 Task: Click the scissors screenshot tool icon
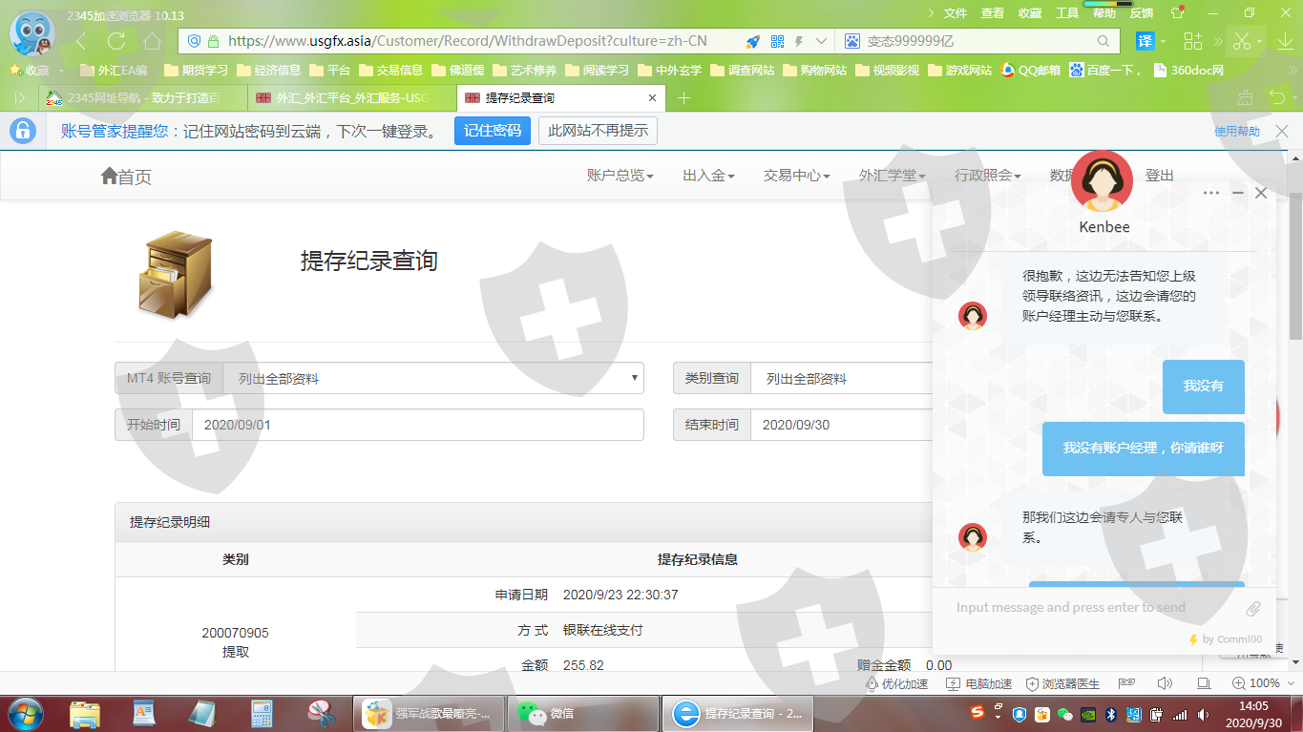[x=1241, y=41]
